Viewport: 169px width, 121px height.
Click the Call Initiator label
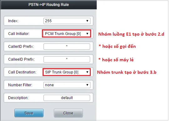[19, 34]
